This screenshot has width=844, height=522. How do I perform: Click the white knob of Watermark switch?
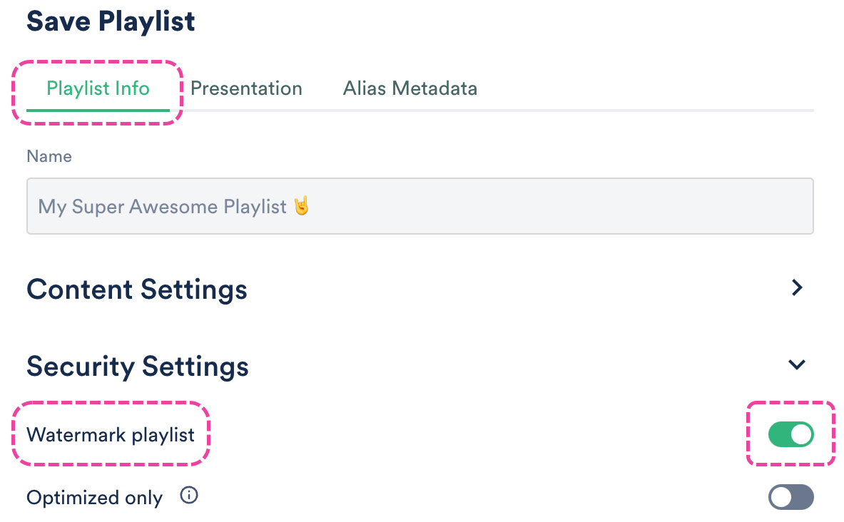801,434
